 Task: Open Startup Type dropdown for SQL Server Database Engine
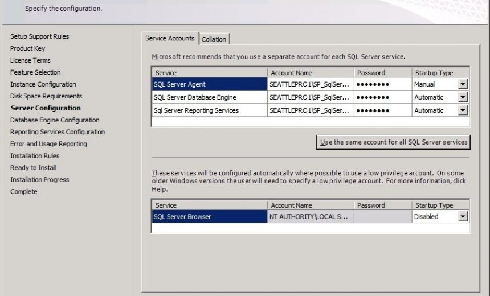click(463, 97)
